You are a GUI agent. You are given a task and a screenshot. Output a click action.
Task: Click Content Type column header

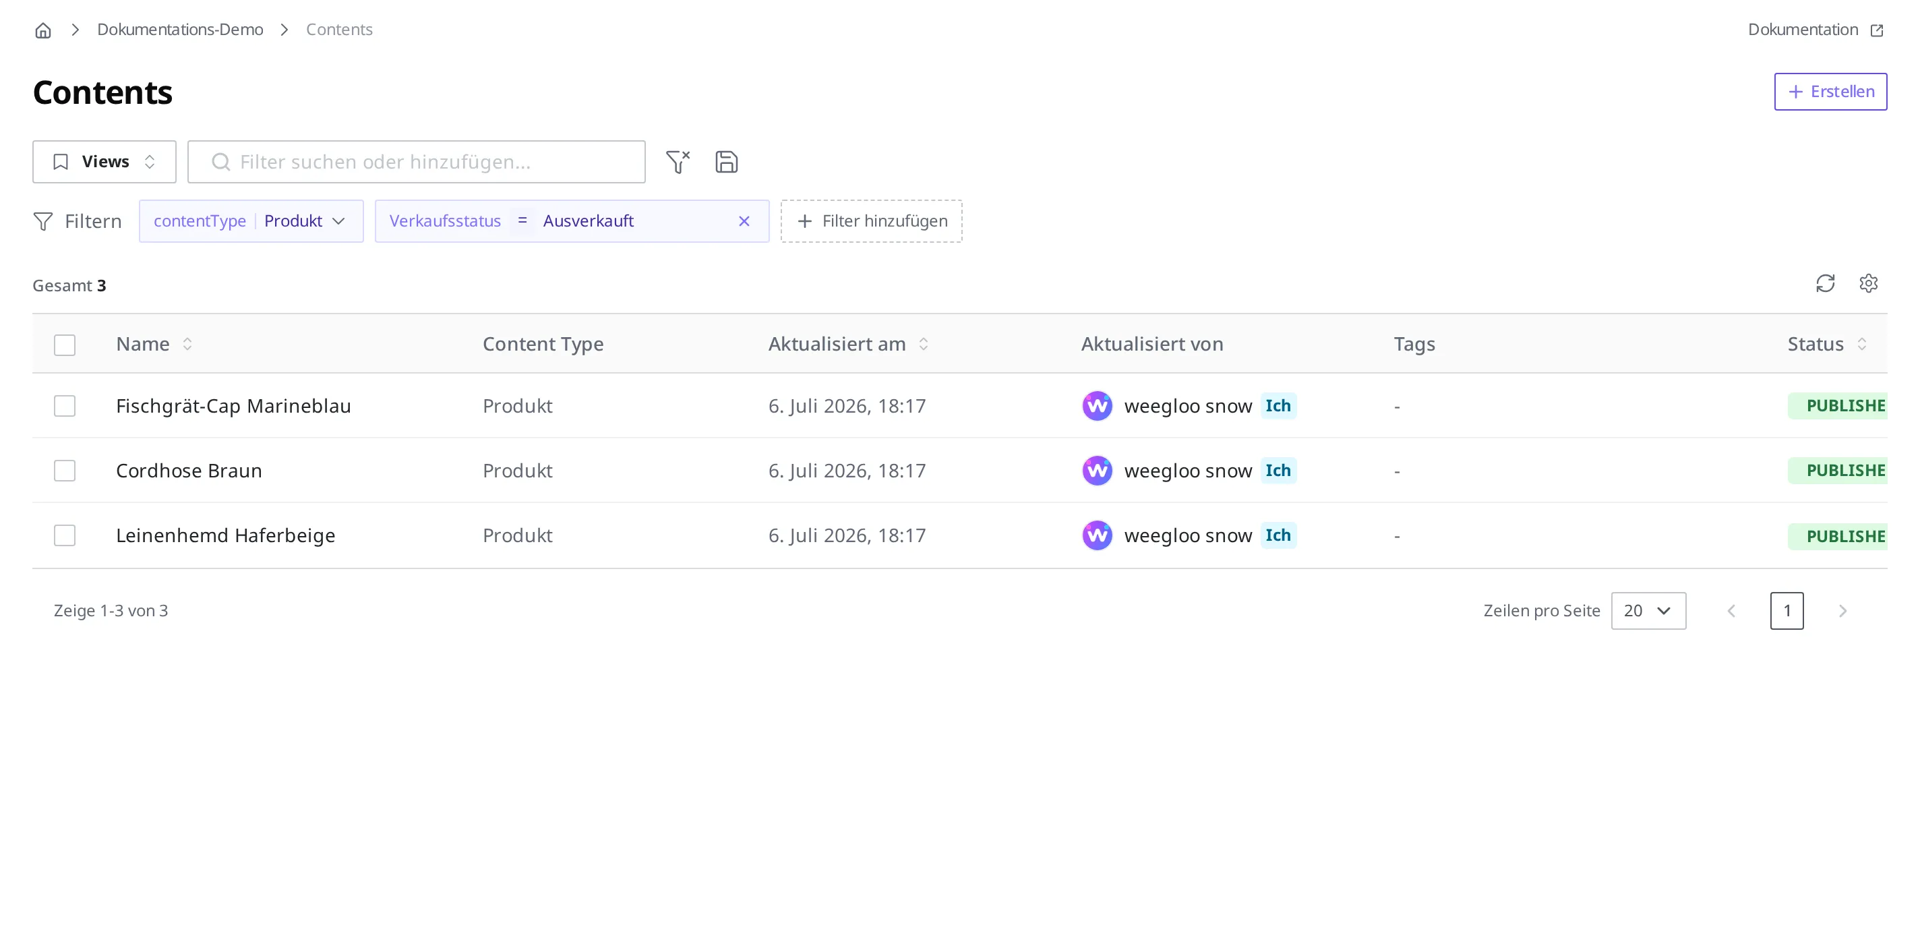pos(543,344)
